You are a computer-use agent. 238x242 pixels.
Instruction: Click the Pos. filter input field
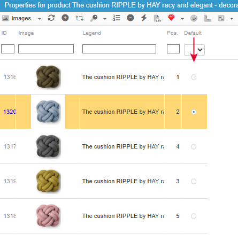pyautogui.click(x=173, y=49)
